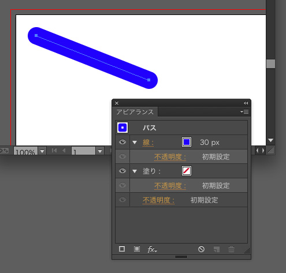The height and width of the screenshot is (273, 286).
Task: Click Add New Stroke icon in Appearance panel
Action: tap(122, 249)
